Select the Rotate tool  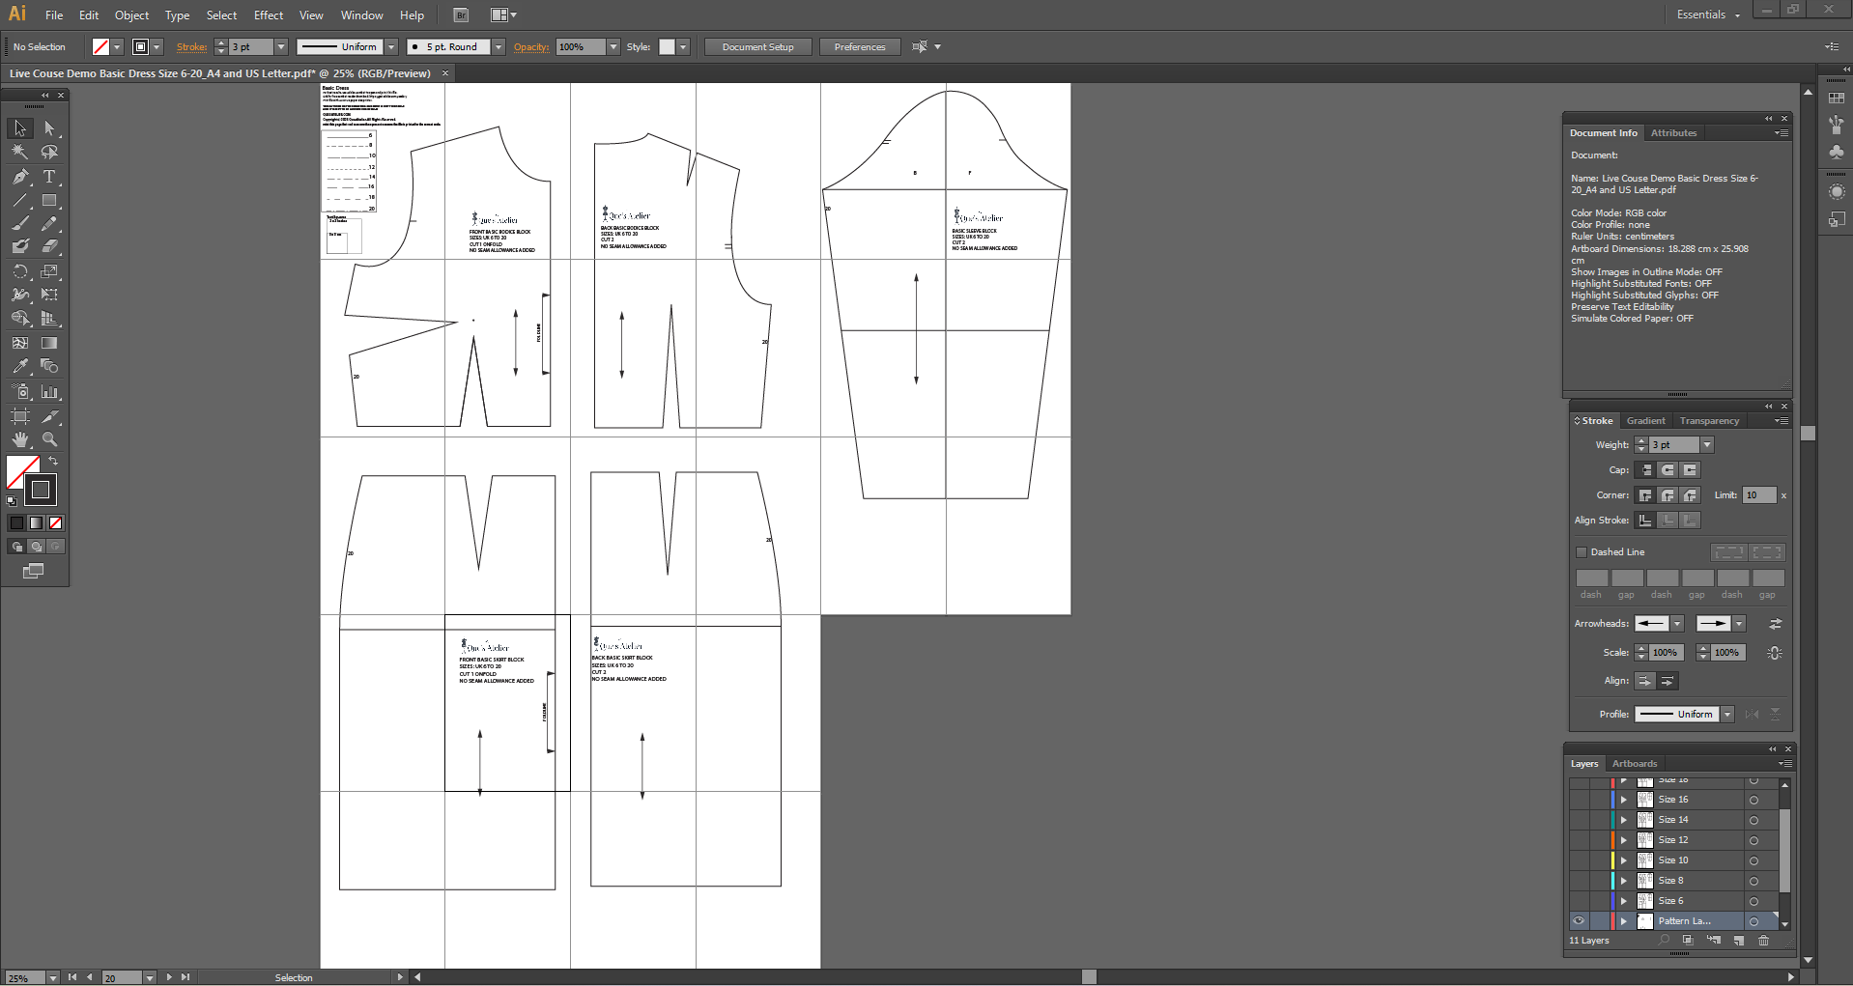tap(20, 271)
